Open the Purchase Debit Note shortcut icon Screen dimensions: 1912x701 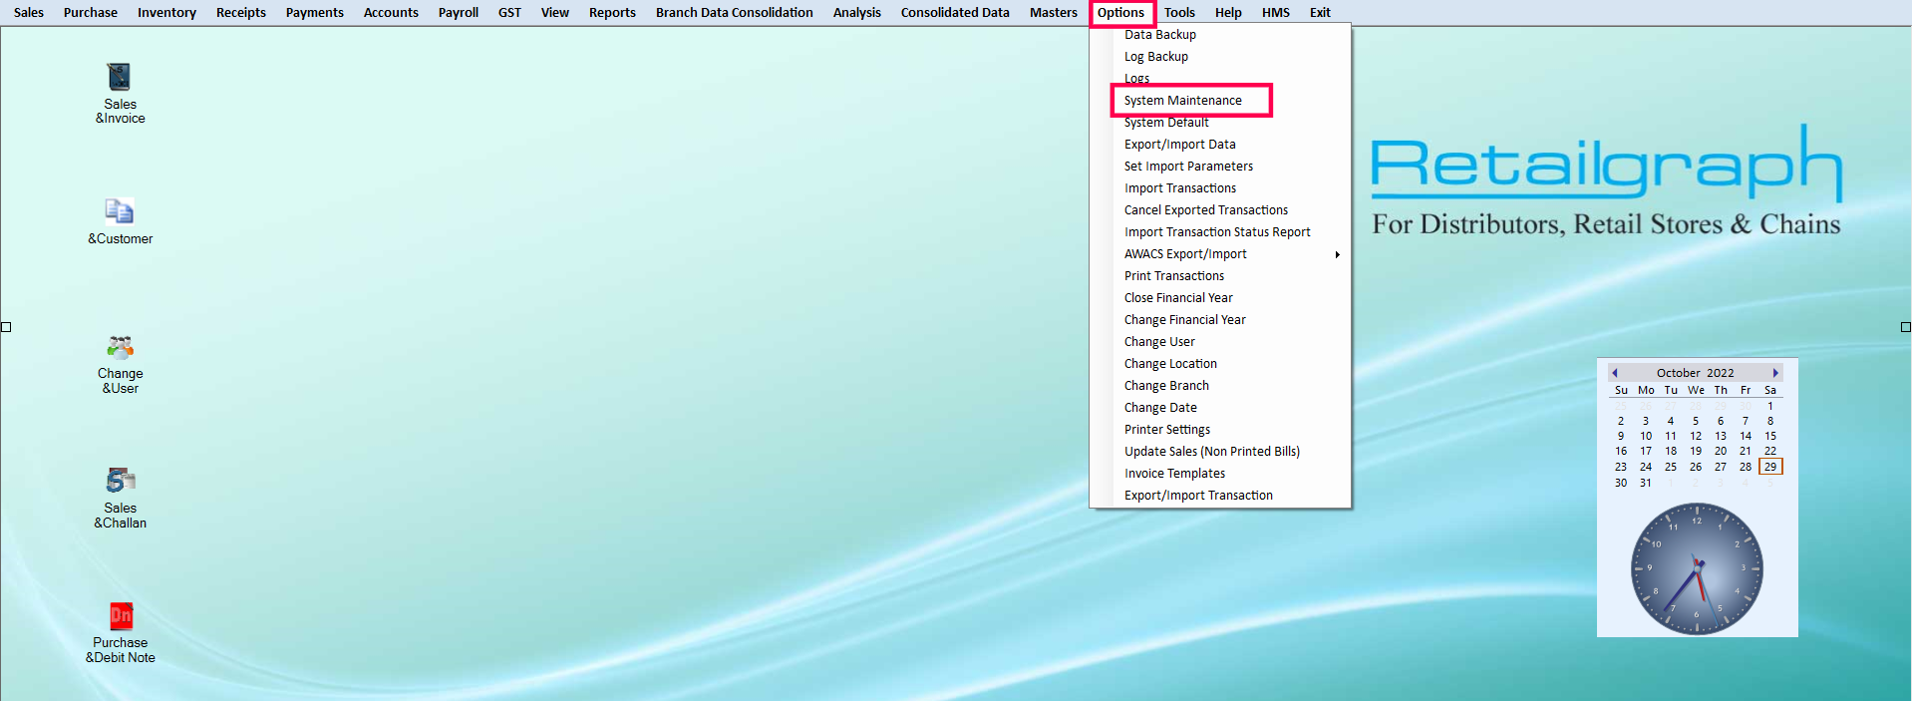(x=121, y=616)
